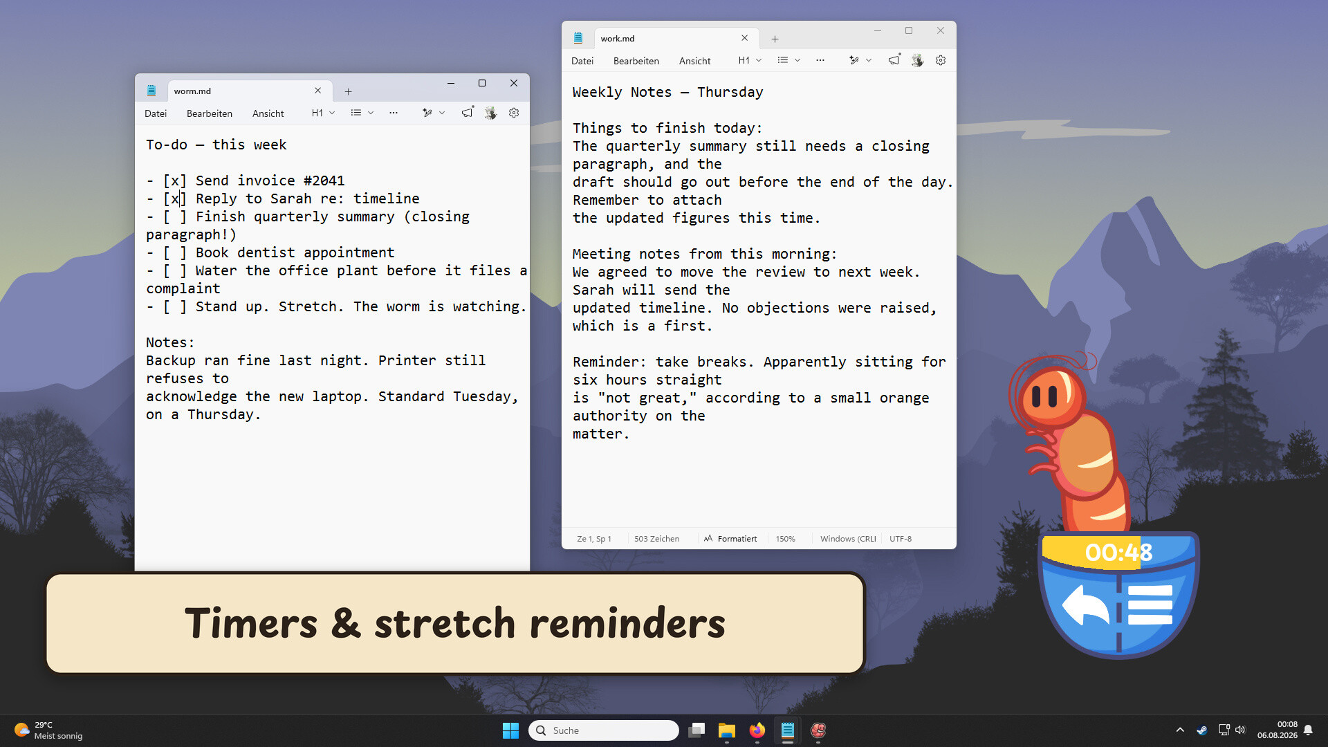
Task: Close the worm.md tab
Action: tap(318, 91)
